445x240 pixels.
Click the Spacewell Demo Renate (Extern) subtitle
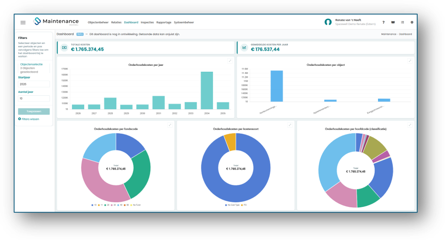[x=355, y=24]
